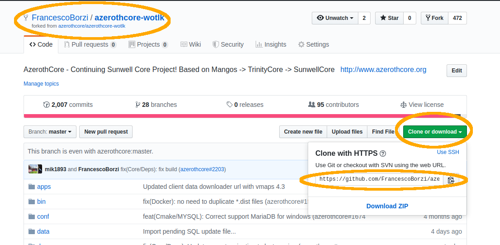500x245 pixels.
Task: Select the Find File button
Action: (x=383, y=132)
